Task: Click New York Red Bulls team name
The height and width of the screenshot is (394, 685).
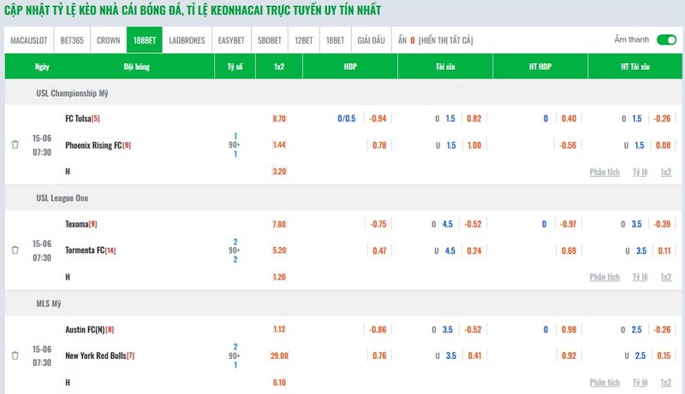Action: pos(96,356)
